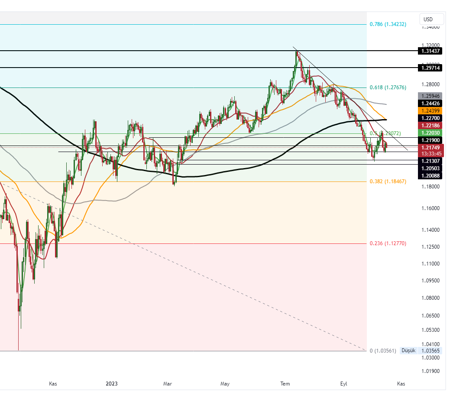
Task: Click the 1.29714 horizontal level price tag
Action: [431, 68]
